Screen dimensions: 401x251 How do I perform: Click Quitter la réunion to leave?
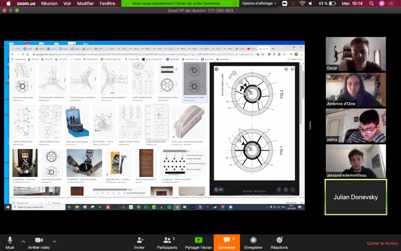pyautogui.click(x=382, y=243)
